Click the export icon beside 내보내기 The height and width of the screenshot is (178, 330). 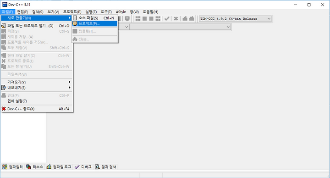coord(4,88)
